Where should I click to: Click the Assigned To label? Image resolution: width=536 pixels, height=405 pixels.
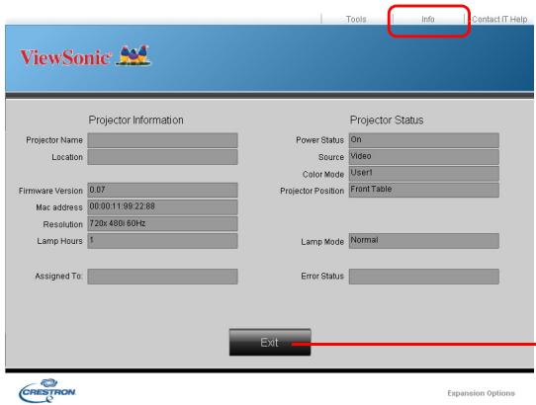point(58,276)
